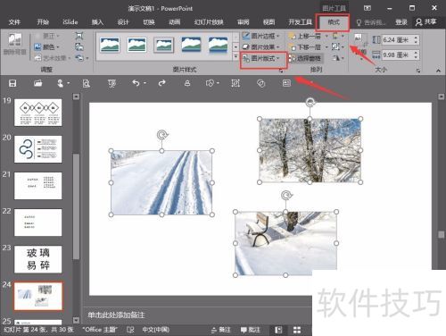Click the Redo arrow icon
This screenshot has height=336, width=446.
tap(161, 83)
